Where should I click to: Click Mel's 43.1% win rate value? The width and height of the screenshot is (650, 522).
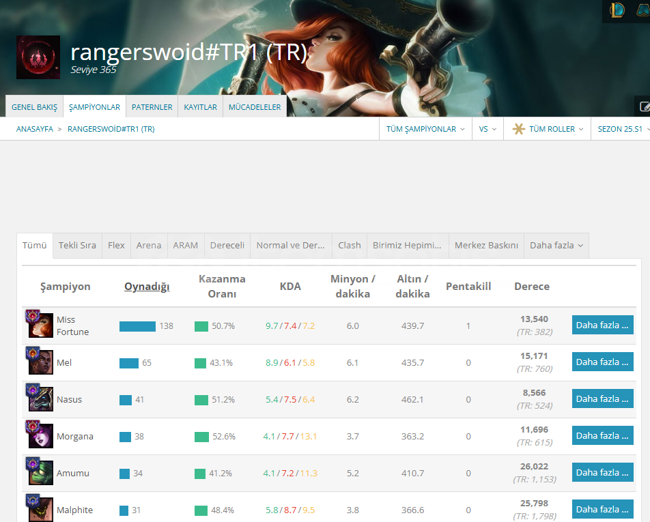tap(221, 363)
